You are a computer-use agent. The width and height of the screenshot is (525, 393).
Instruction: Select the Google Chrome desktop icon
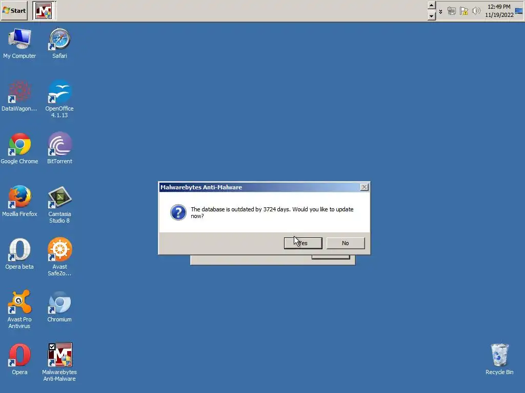[19, 149]
